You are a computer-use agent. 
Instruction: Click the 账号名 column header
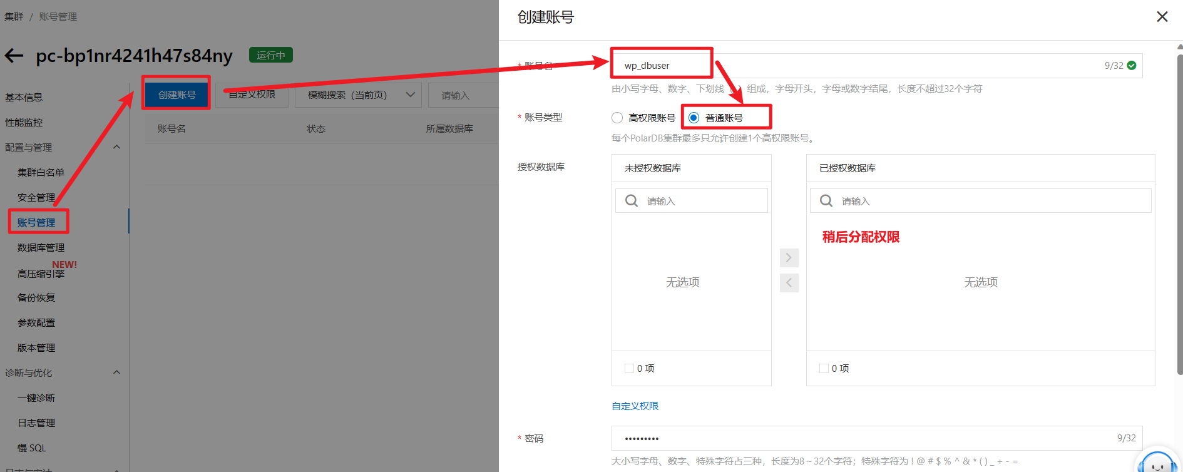(x=172, y=128)
